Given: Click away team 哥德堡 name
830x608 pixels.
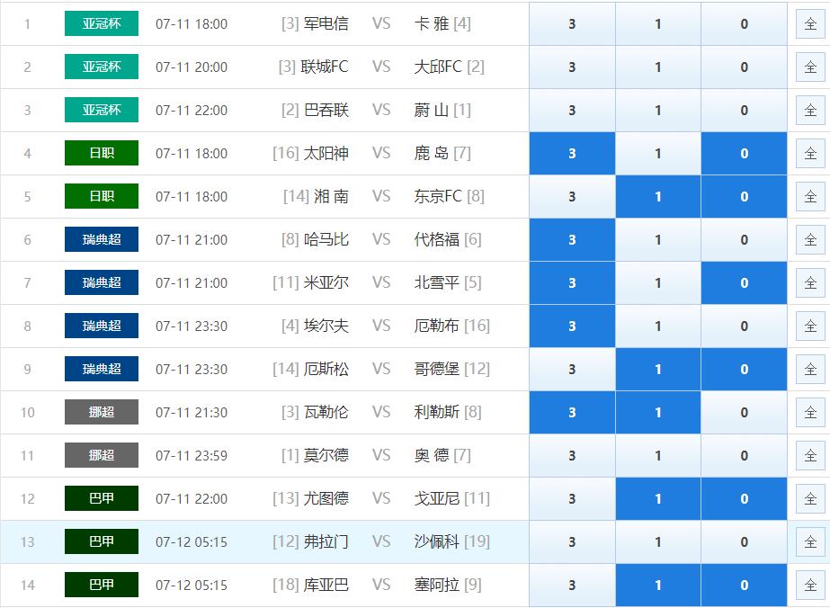Looking at the screenshot, I should (x=437, y=370).
